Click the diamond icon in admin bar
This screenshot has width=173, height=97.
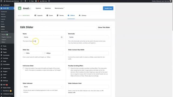pyautogui.click(x=49, y=1)
